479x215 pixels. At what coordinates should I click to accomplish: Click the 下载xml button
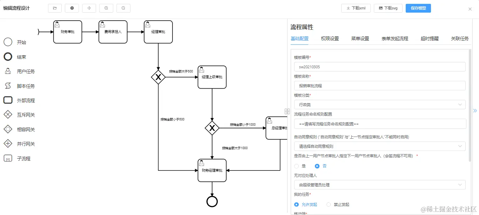(356, 8)
